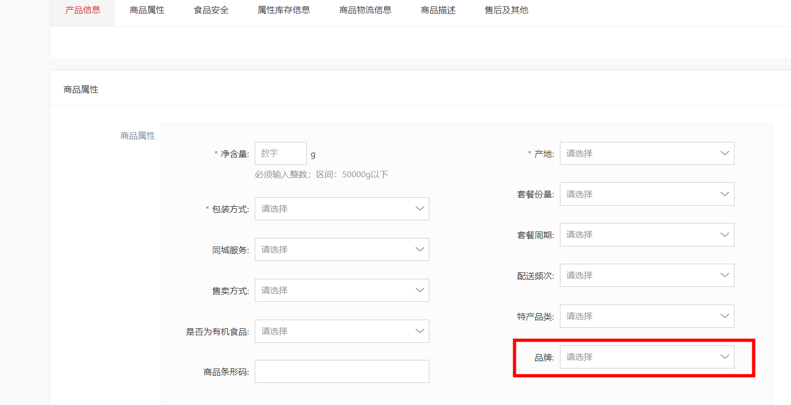Expand the 特产品类 dropdown
Image resolution: width=791 pixels, height=405 pixels.
pyautogui.click(x=647, y=316)
